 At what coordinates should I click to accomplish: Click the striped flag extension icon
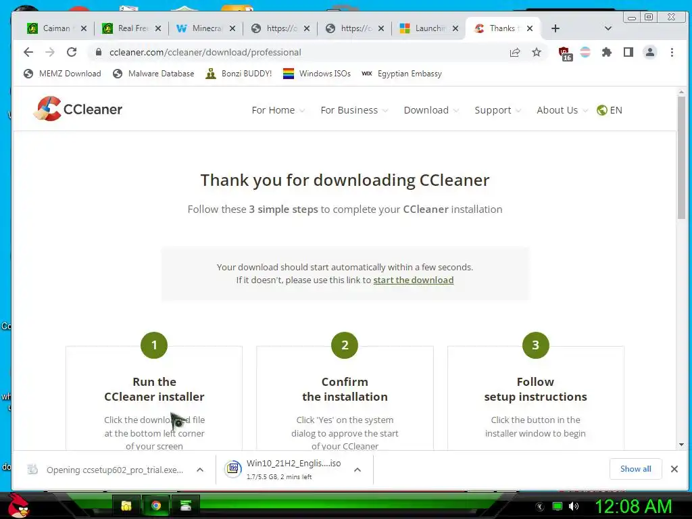click(x=585, y=52)
